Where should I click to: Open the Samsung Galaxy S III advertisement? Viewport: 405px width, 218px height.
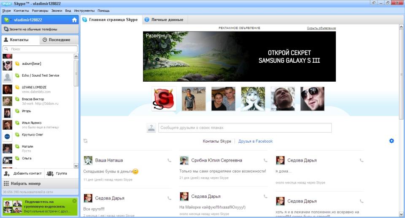point(240,56)
